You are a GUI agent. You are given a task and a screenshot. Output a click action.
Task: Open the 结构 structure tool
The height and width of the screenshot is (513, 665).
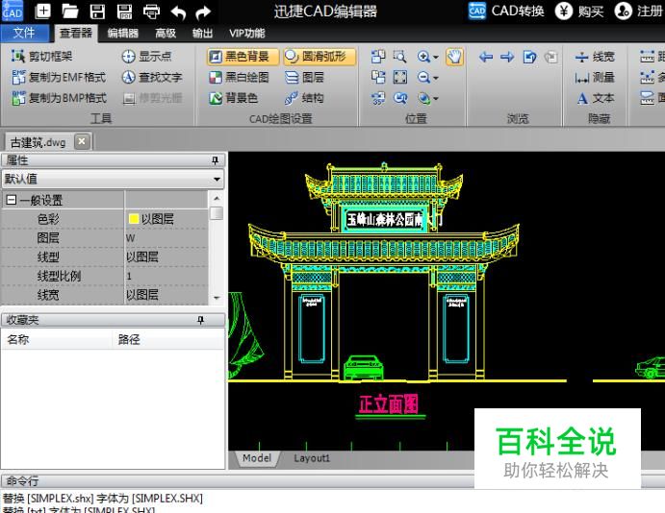[x=304, y=98]
